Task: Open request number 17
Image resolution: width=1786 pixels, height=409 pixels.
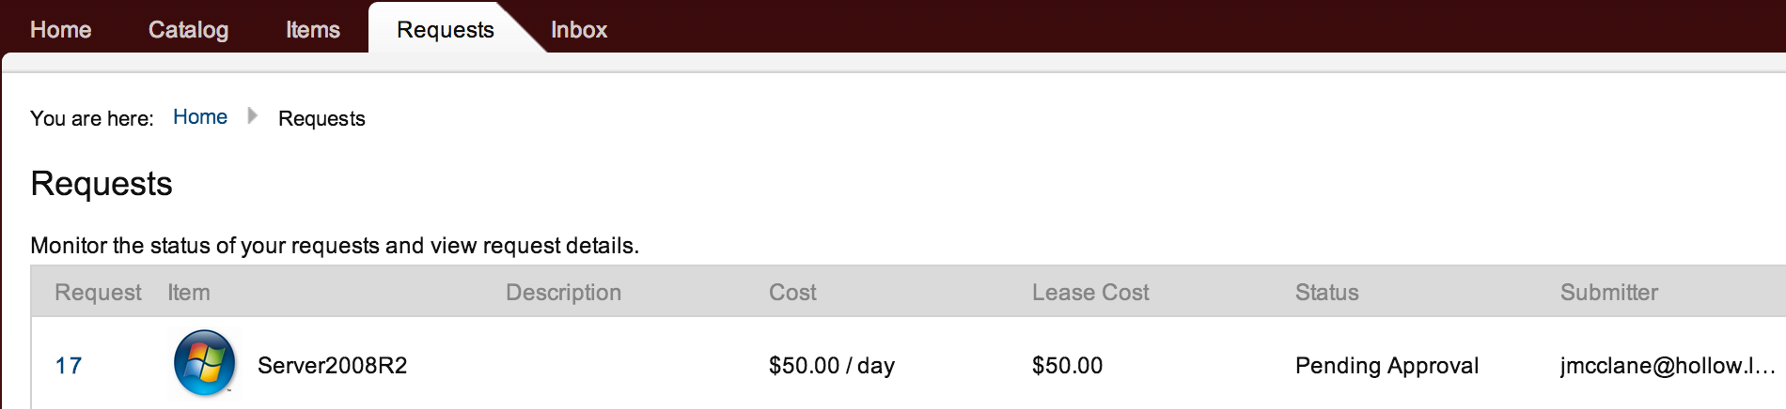Action: click(x=69, y=366)
